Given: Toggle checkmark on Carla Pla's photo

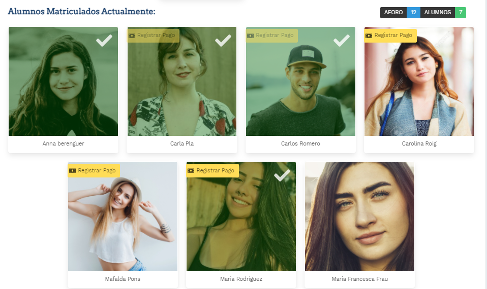Looking at the screenshot, I should click(x=223, y=41).
